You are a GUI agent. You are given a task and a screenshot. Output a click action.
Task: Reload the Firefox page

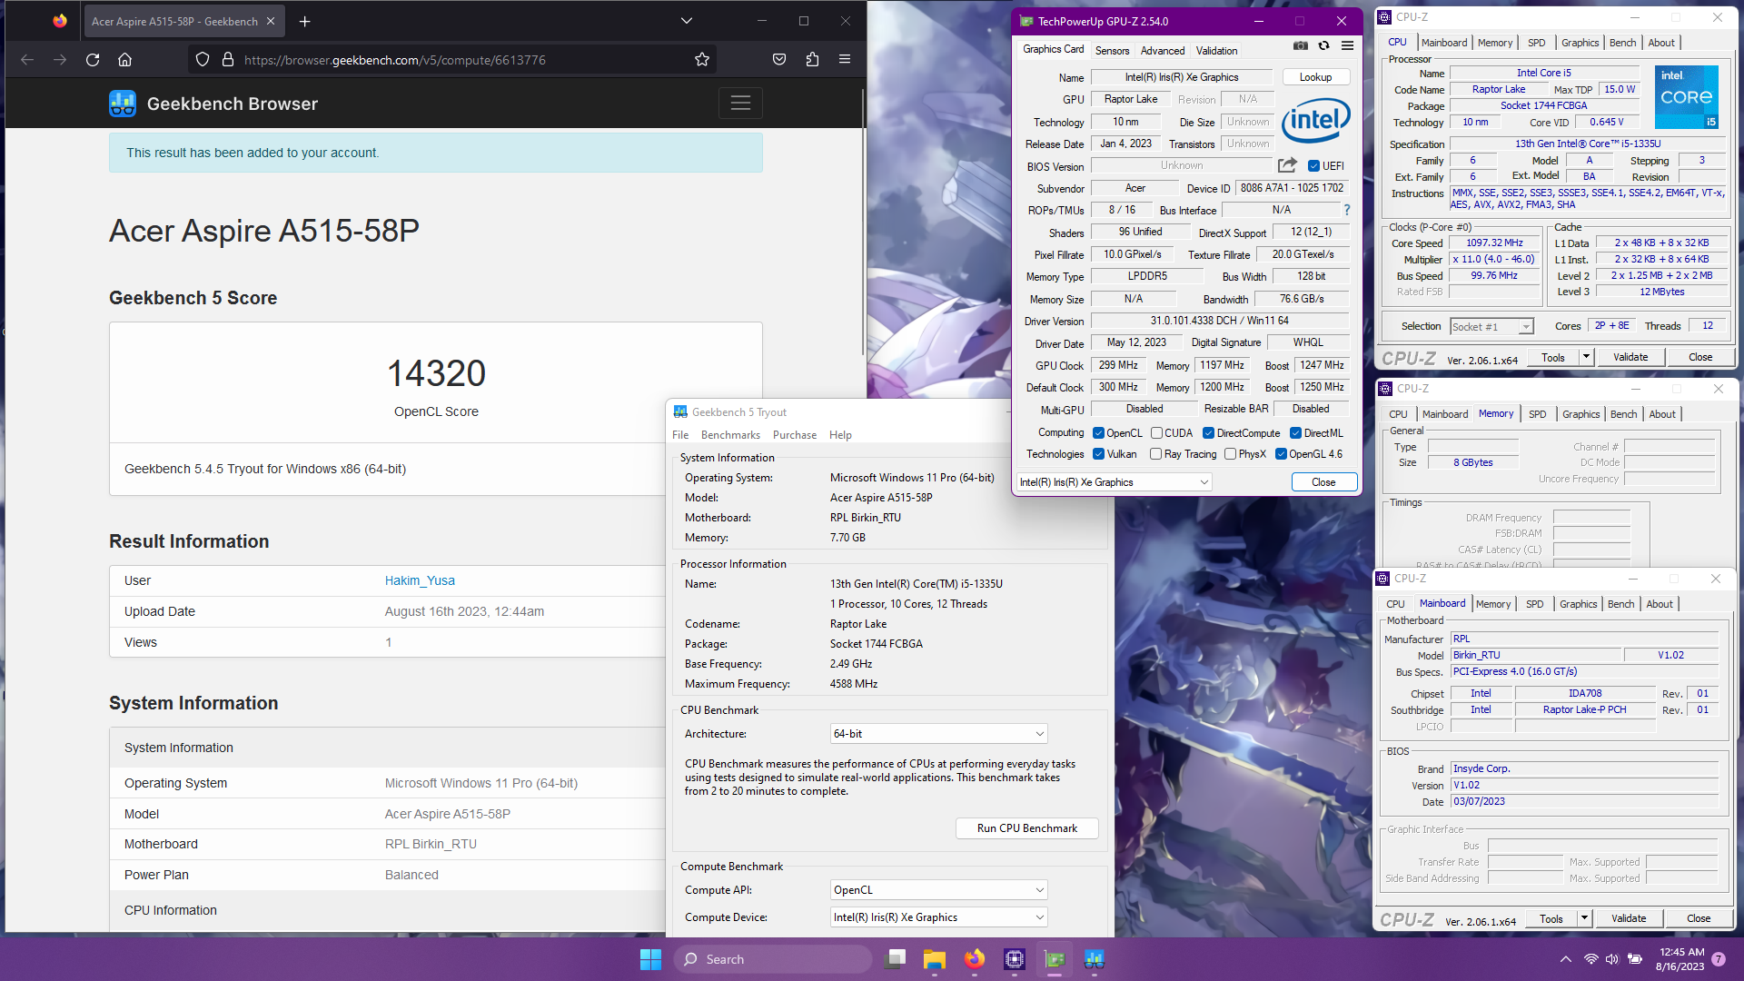point(93,60)
